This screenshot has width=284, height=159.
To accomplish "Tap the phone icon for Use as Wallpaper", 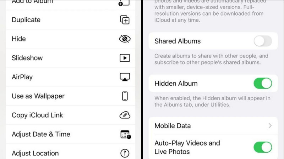I will [x=125, y=96].
